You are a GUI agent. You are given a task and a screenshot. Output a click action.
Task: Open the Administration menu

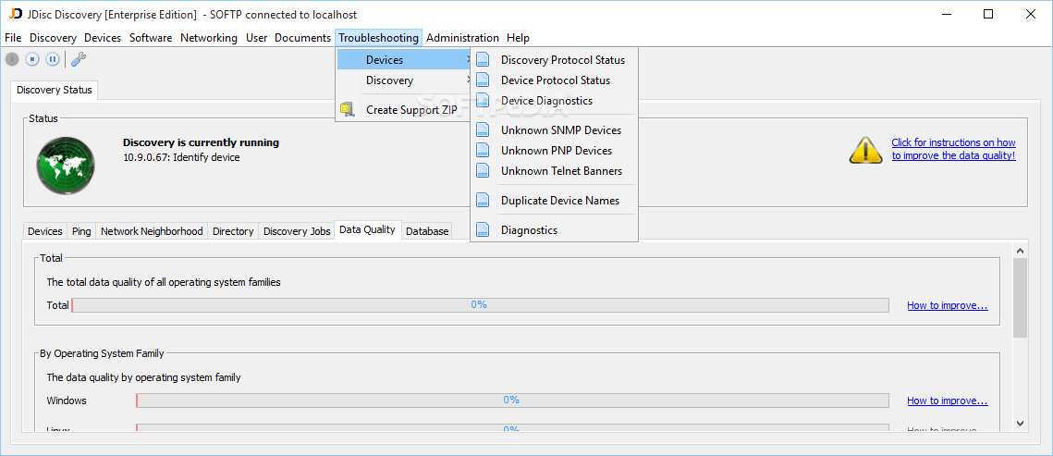[462, 38]
